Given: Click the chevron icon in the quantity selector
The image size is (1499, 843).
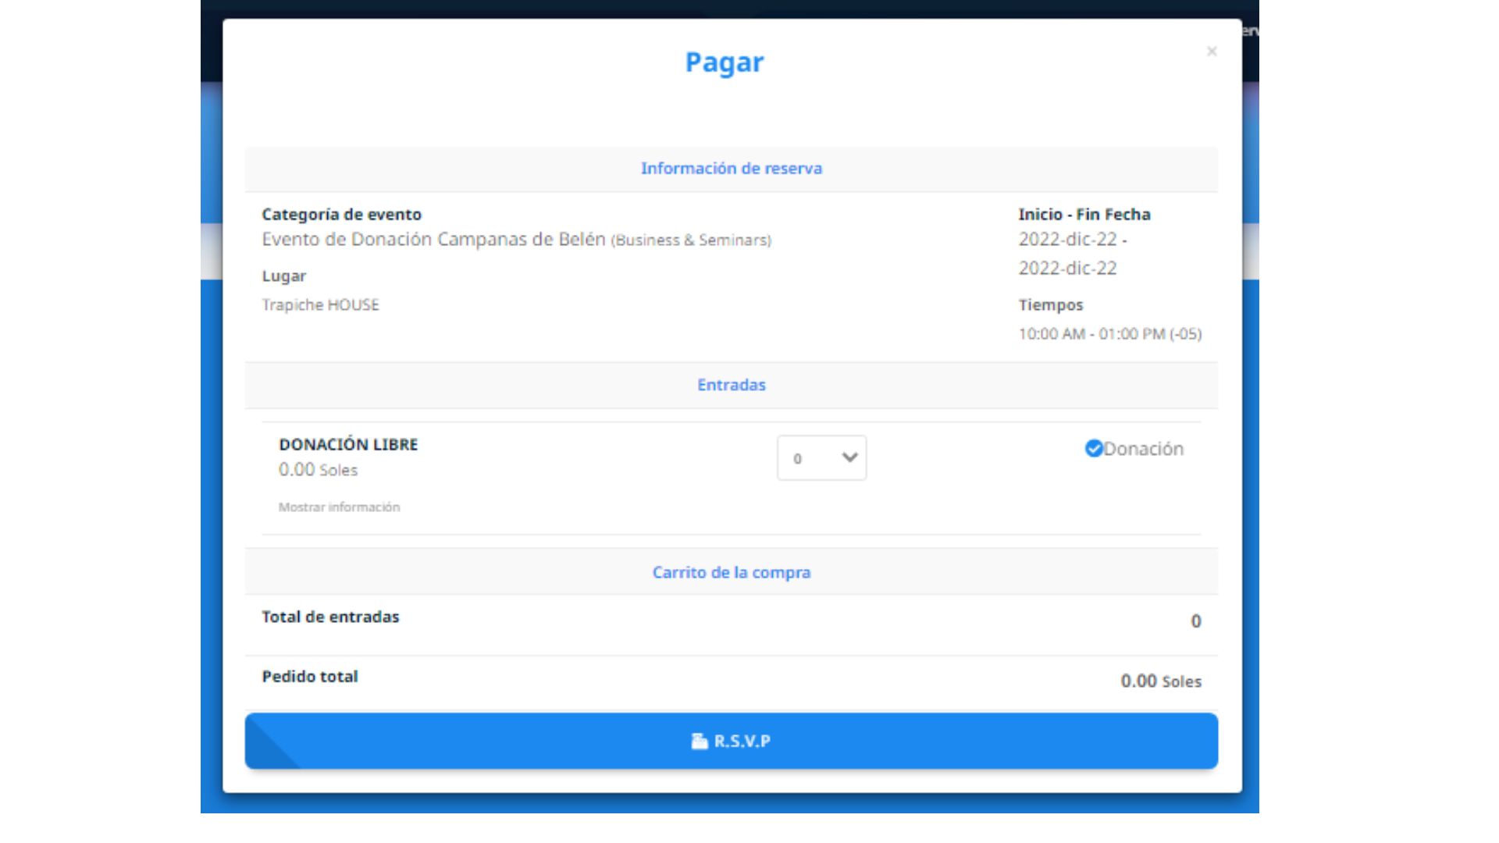Looking at the screenshot, I should coord(847,458).
